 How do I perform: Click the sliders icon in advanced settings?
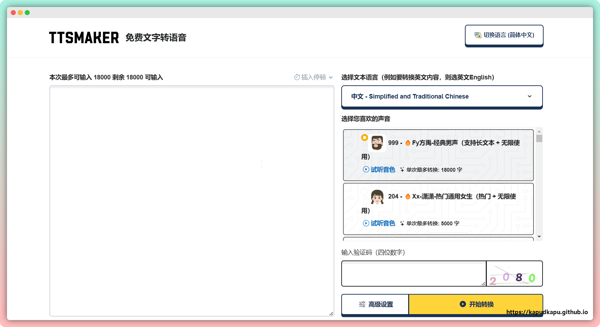point(362,304)
